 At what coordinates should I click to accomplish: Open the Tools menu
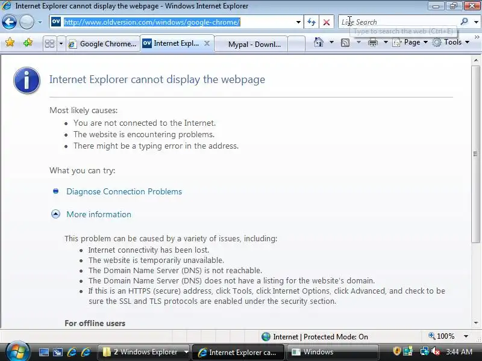coord(451,42)
